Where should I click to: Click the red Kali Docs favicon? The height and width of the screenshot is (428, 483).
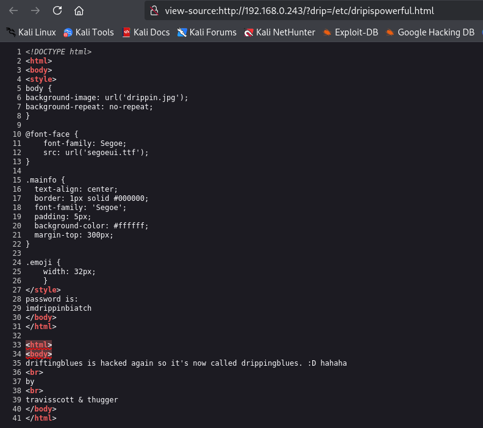(126, 32)
